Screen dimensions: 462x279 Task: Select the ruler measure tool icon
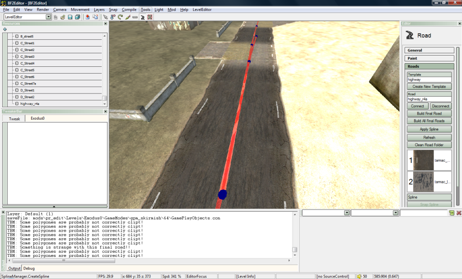click(135, 17)
